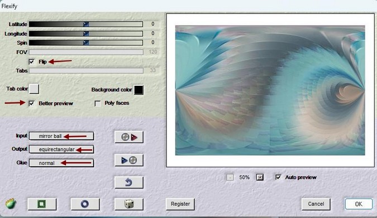Viewport: 377px width, 218px height.
Task: Click the blue undo arrow button
Action: [129, 182]
